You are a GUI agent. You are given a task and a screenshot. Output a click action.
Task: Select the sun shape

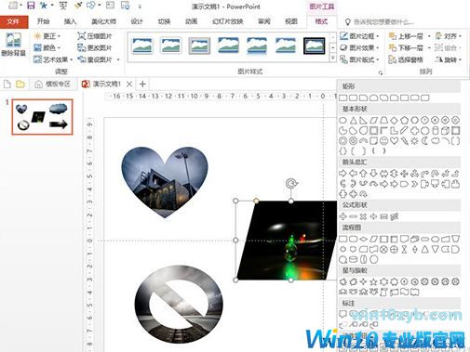414,141
